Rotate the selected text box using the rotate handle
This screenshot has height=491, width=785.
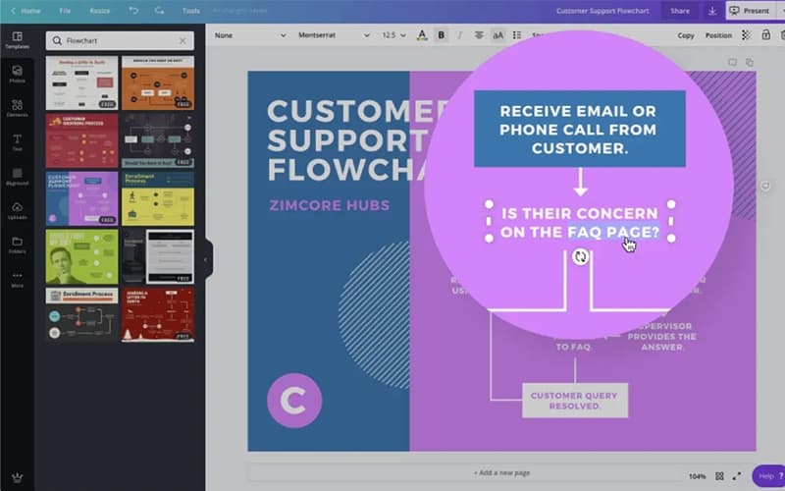(580, 256)
